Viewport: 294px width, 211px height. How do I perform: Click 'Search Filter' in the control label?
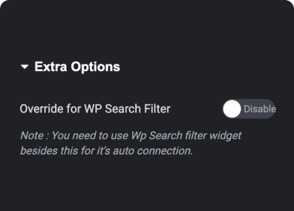(138, 108)
